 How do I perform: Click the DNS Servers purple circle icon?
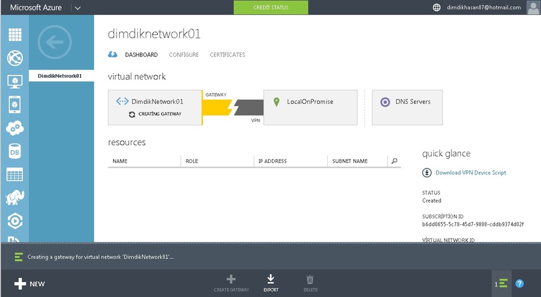click(385, 102)
